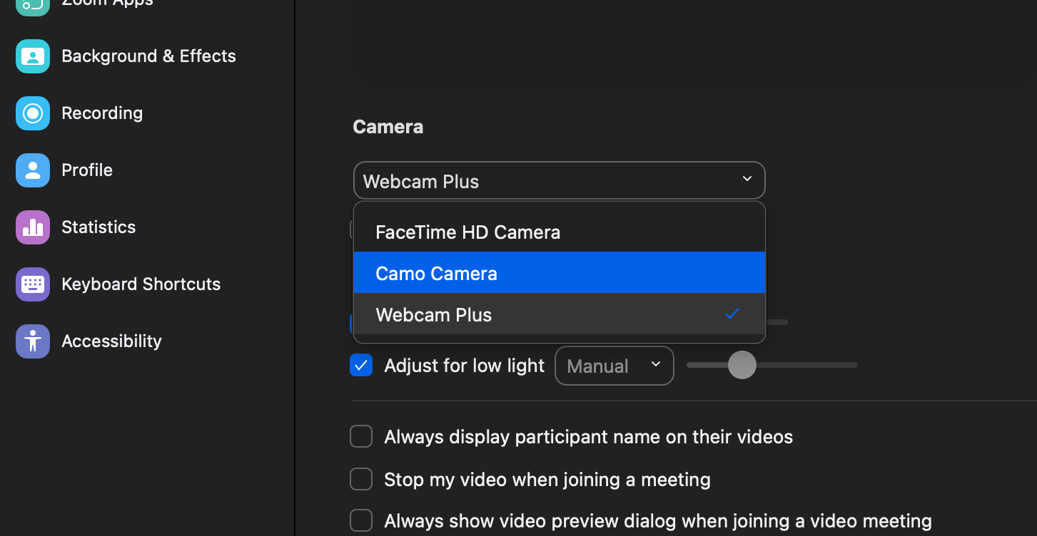
Task: Select Camo Camera option
Action: (x=437, y=274)
